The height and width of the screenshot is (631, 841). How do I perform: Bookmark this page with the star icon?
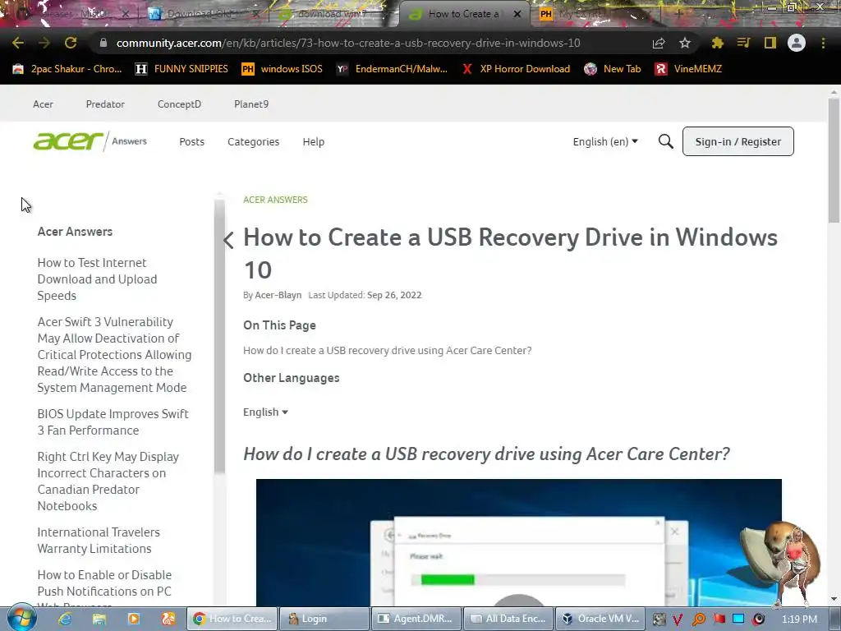[685, 43]
